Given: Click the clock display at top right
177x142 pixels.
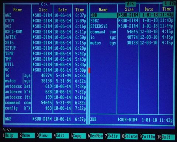Looking at the screenshot, I should (170, 3).
